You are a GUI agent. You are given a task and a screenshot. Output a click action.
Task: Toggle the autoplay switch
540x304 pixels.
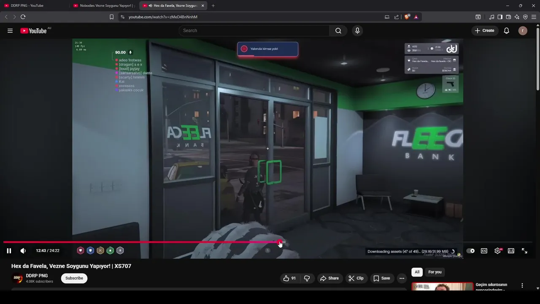point(470,251)
